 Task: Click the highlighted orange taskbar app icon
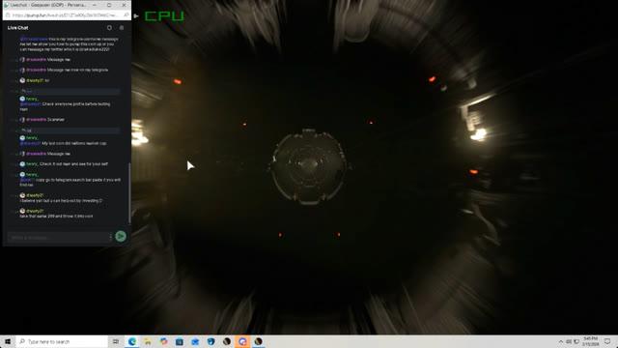tap(242, 341)
